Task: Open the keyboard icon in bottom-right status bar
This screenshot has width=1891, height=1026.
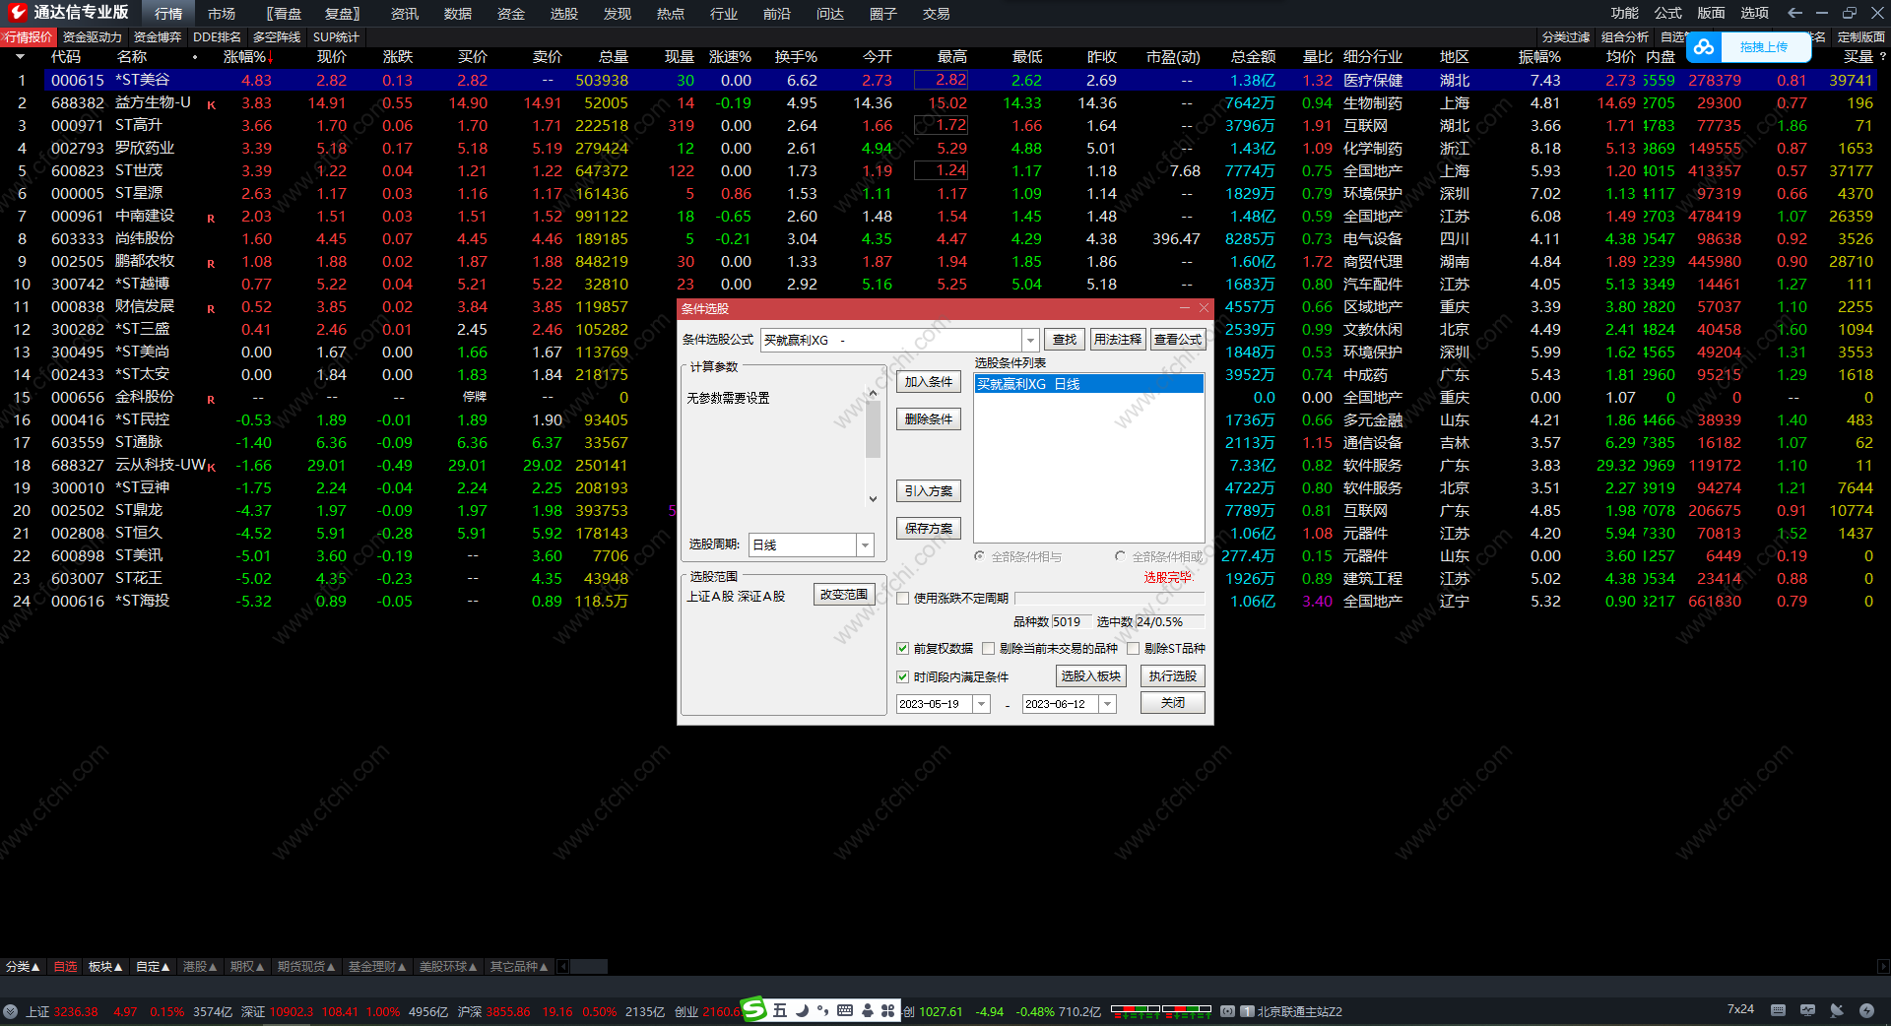Action: tap(1778, 1010)
